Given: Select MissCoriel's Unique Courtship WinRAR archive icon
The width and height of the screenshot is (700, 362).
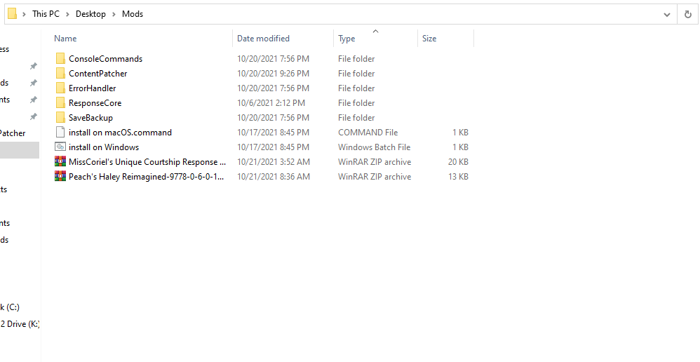Looking at the screenshot, I should (60, 162).
